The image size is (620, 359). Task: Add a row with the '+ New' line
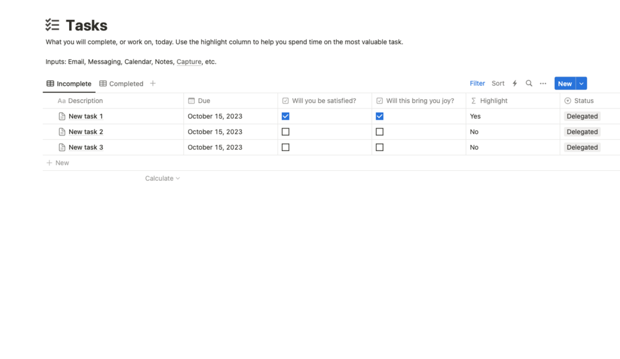click(58, 163)
